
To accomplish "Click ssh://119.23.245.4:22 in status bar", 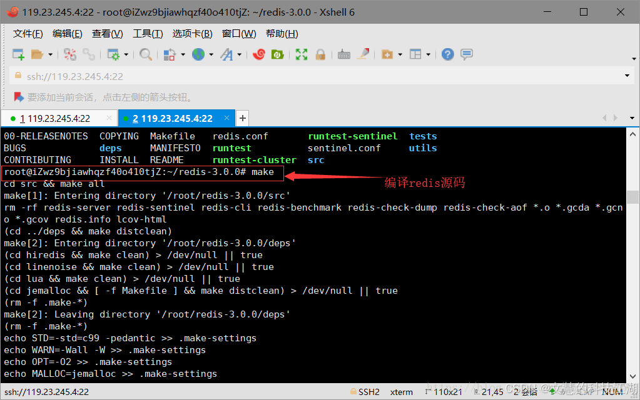I will 46,392.
